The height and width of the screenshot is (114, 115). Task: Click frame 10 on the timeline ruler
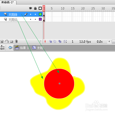63,9
